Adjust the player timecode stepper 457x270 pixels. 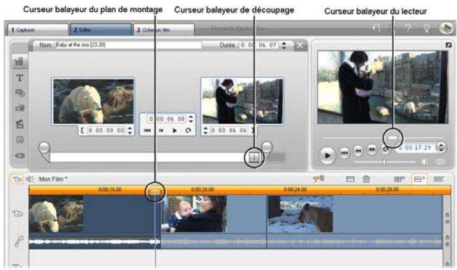[442, 148]
